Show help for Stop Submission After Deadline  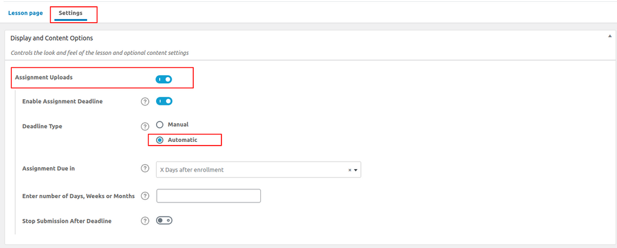point(146,221)
